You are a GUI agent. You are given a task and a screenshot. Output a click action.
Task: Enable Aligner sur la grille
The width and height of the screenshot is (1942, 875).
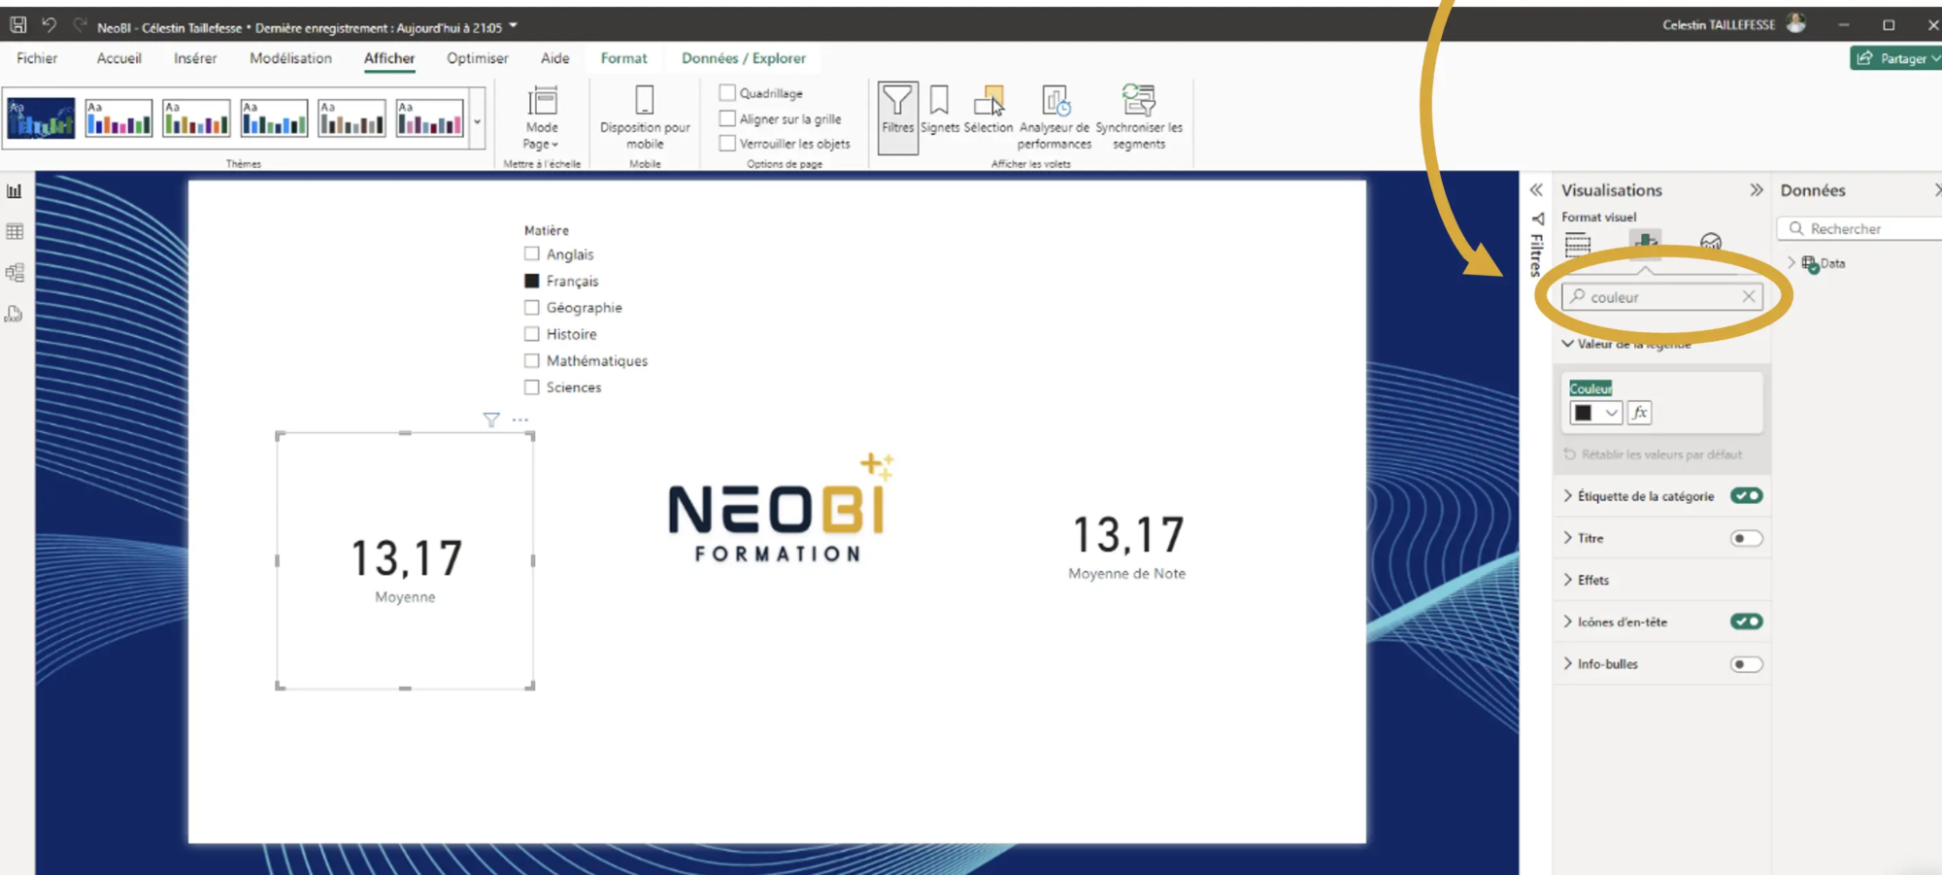coord(726,118)
